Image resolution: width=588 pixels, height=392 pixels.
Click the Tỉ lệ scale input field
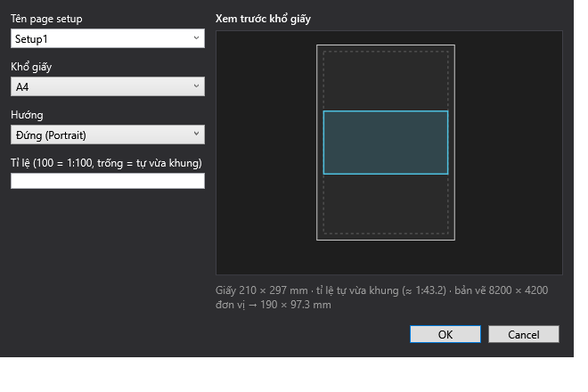pyautogui.click(x=108, y=181)
